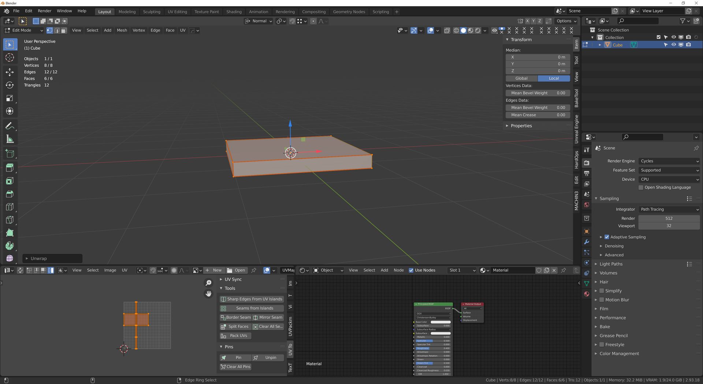Switch viewport to wireframe shading
703x384 pixels.
[x=456, y=31]
